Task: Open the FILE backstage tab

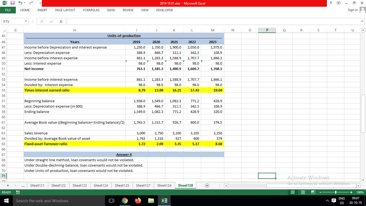Action: pos(8,10)
